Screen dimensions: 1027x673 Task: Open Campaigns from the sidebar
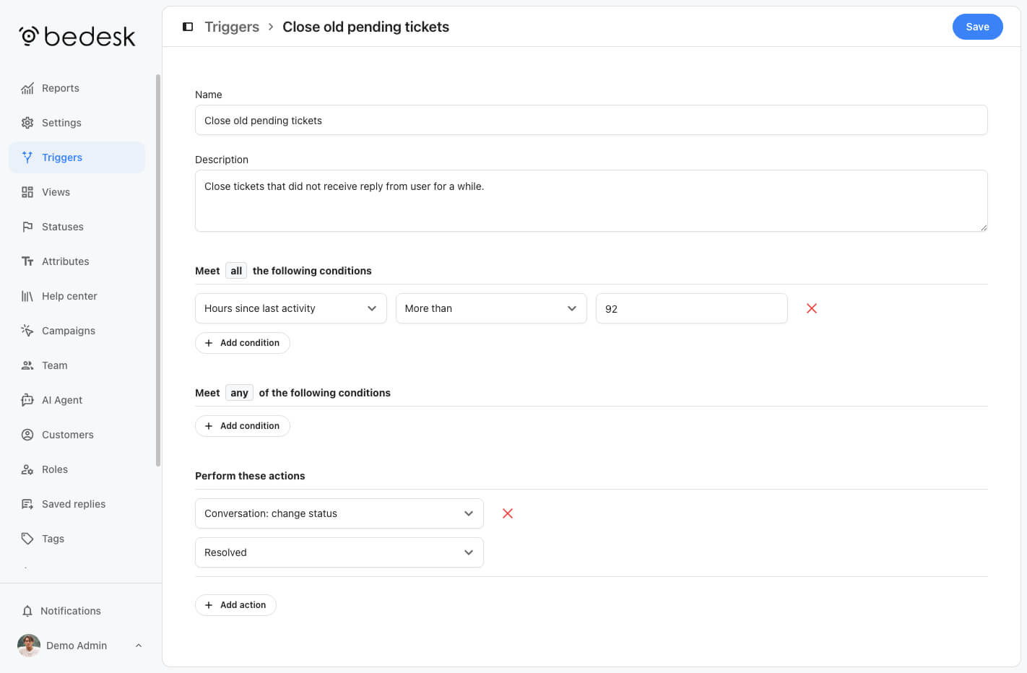click(77, 331)
